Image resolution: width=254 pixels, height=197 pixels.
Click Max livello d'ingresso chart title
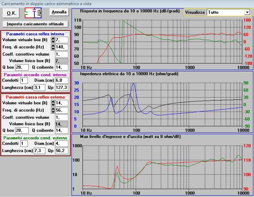[130, 137]
